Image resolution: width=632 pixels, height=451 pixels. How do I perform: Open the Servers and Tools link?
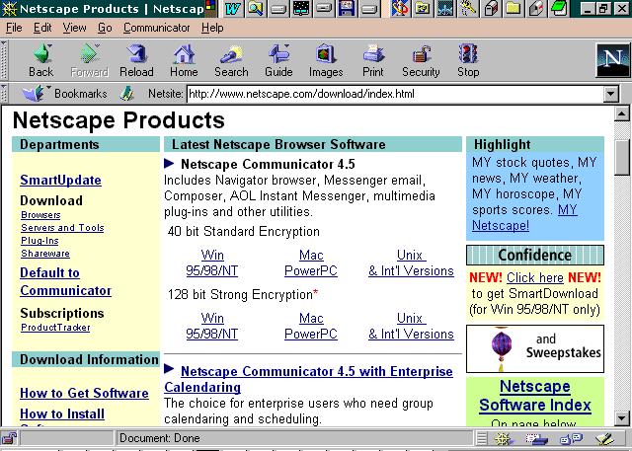62,228
